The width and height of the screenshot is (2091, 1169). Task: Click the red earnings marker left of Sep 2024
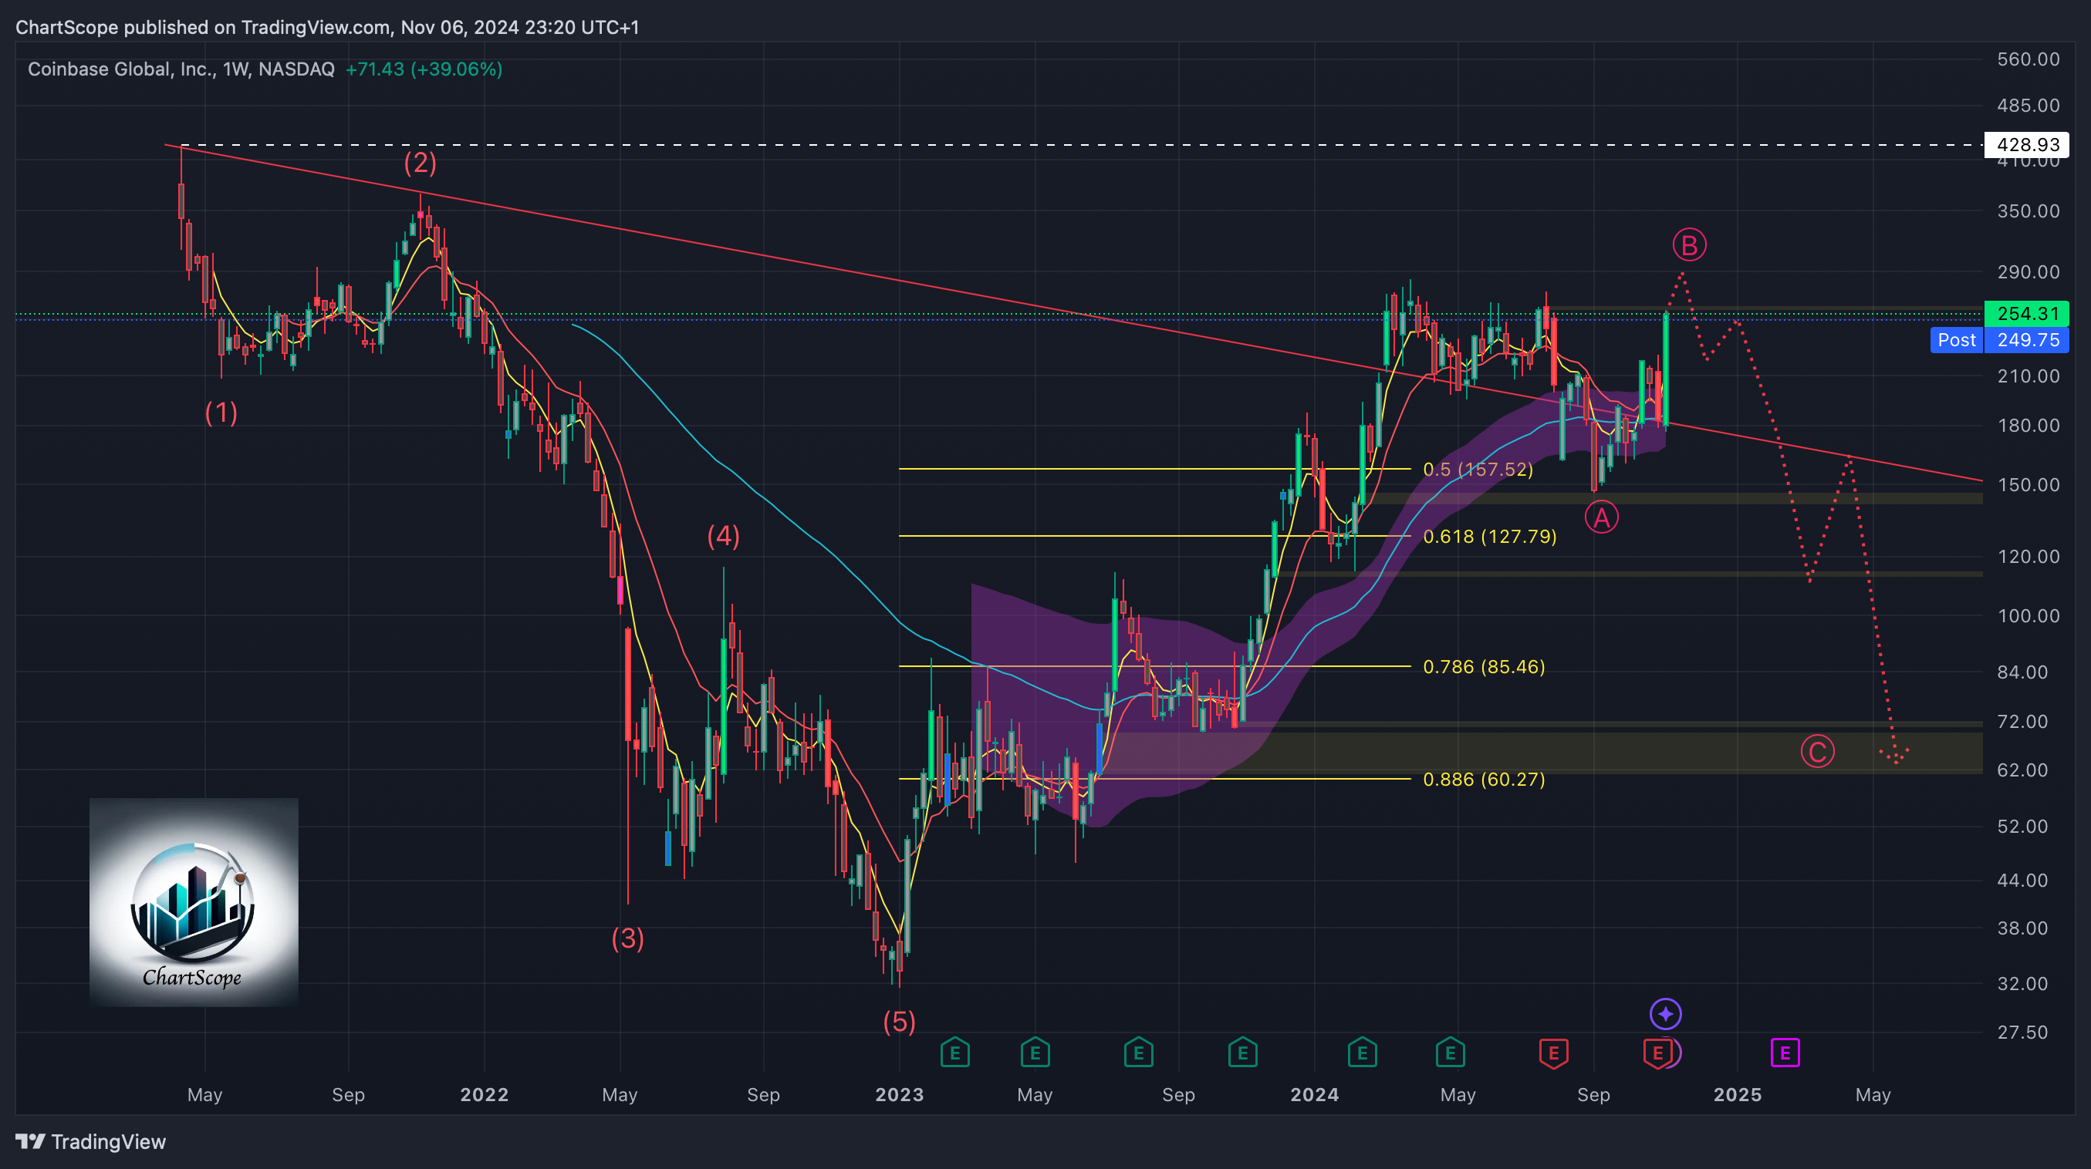click(x=1553, y=1053)
